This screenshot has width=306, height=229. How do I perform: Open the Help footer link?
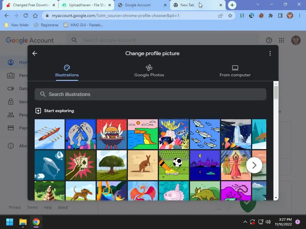48,208
